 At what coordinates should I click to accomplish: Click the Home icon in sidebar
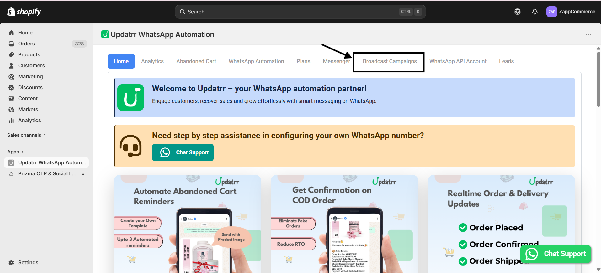pyautogui.click(x=11, y=33)
